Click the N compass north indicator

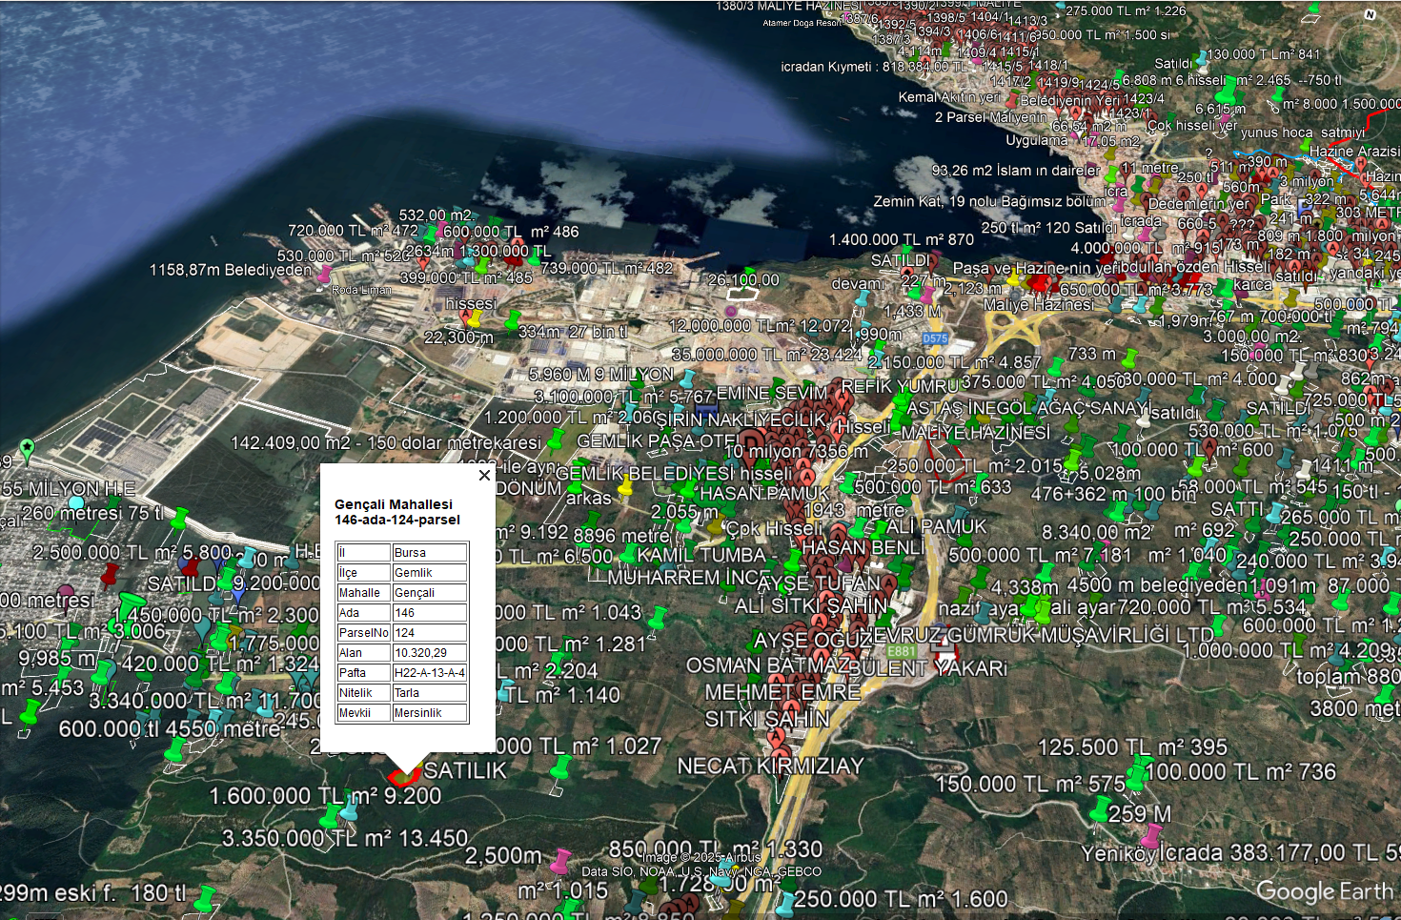pos(1370,15)
